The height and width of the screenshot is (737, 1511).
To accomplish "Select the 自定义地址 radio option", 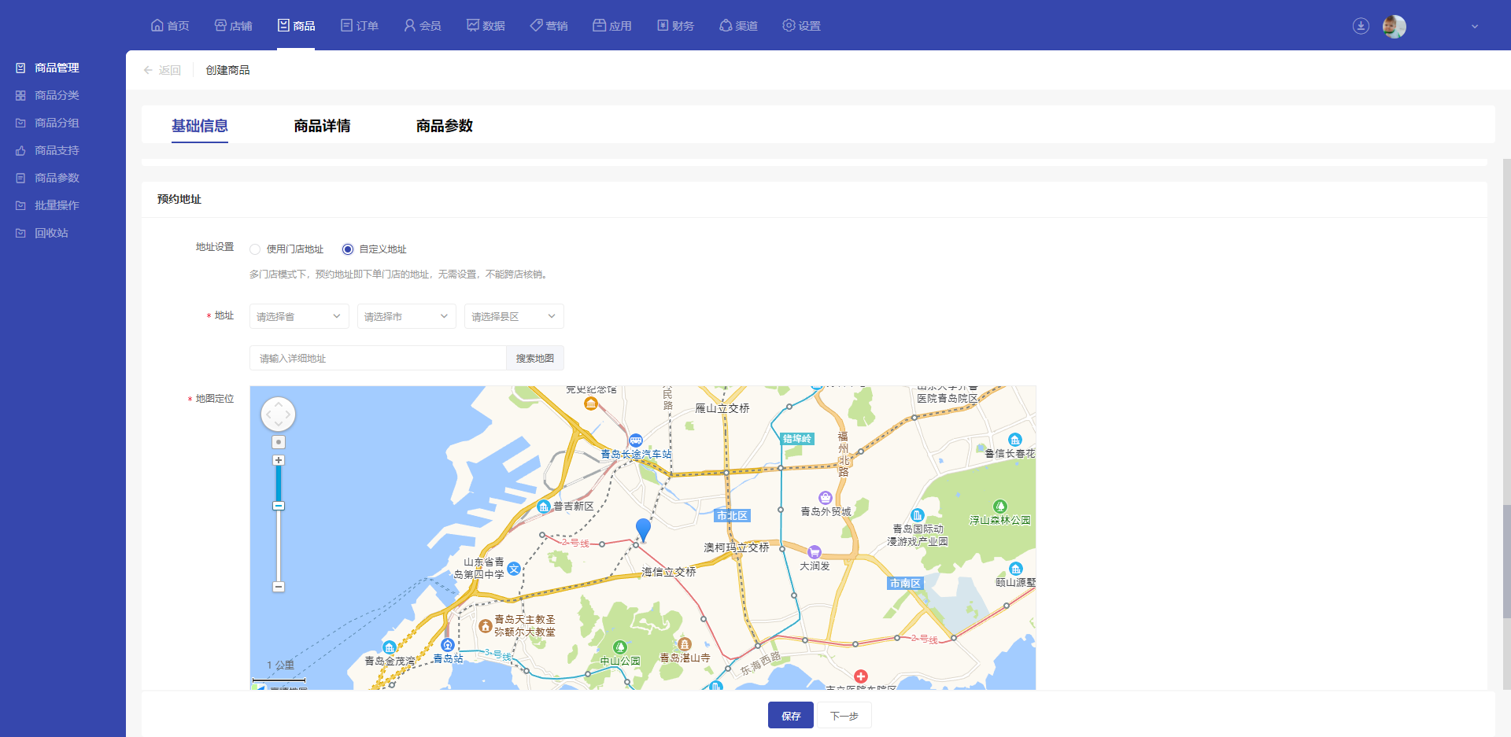I will pos(348,249).
